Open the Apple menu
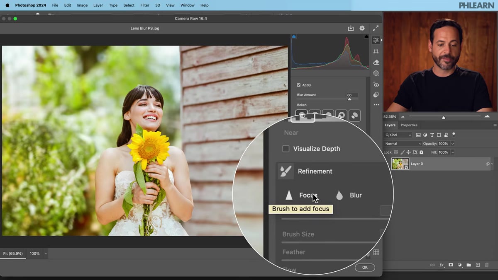The width and height of the screenshot is (498, 280). tap(7, 5)
